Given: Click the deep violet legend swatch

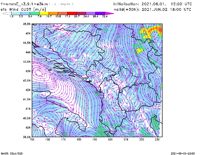Looking at the screenshot, I should (x=100, y=13).
